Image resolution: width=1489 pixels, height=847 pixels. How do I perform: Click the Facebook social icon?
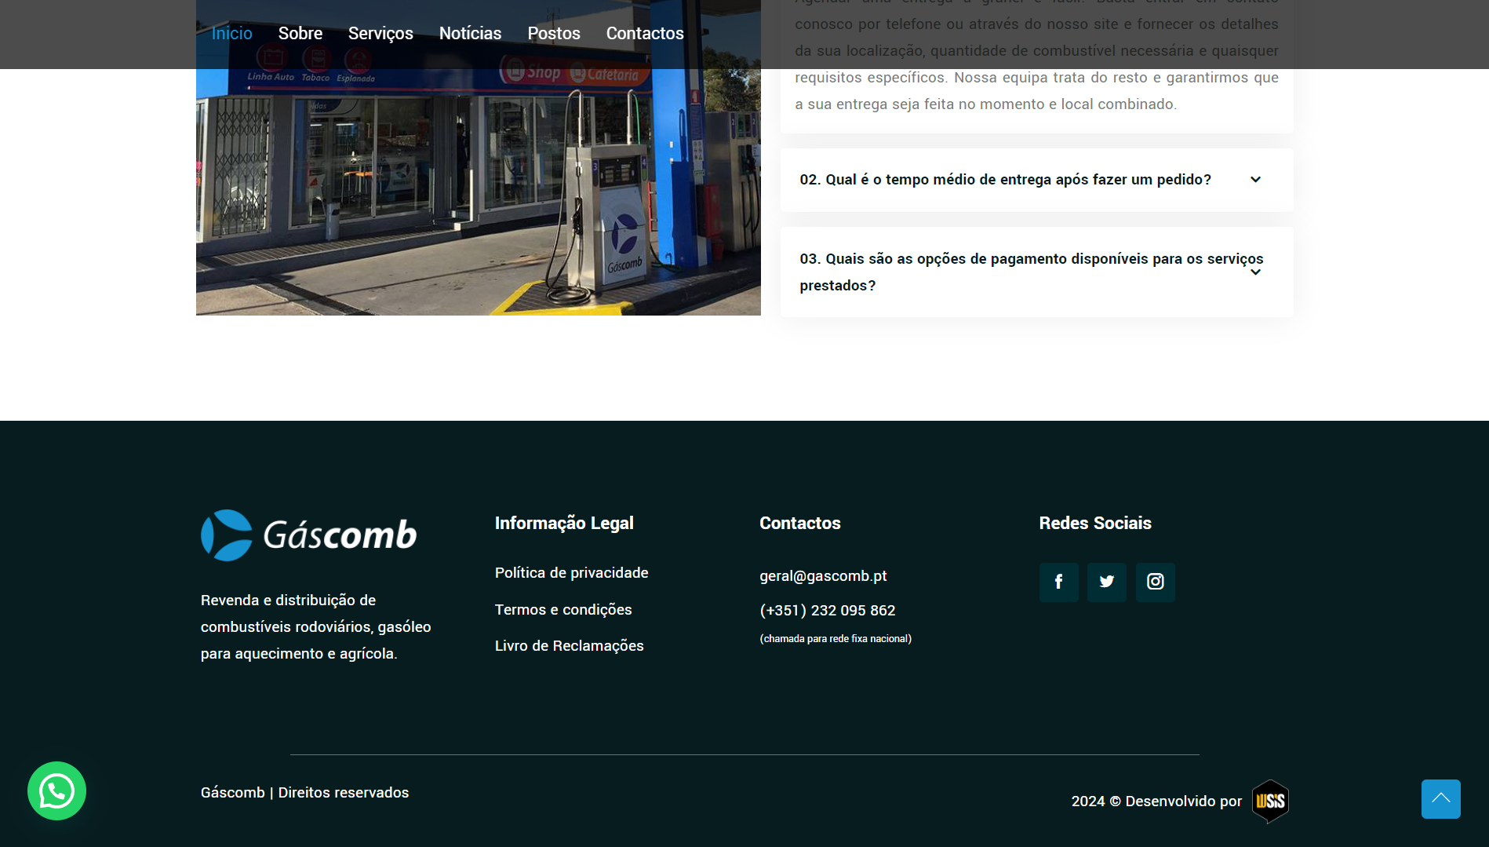1058,582
